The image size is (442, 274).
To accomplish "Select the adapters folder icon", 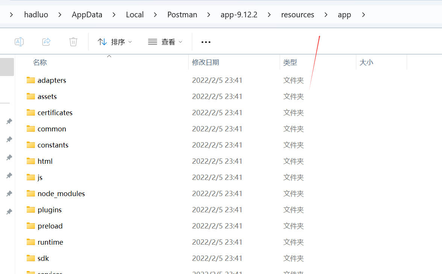I will coord(31,80).
